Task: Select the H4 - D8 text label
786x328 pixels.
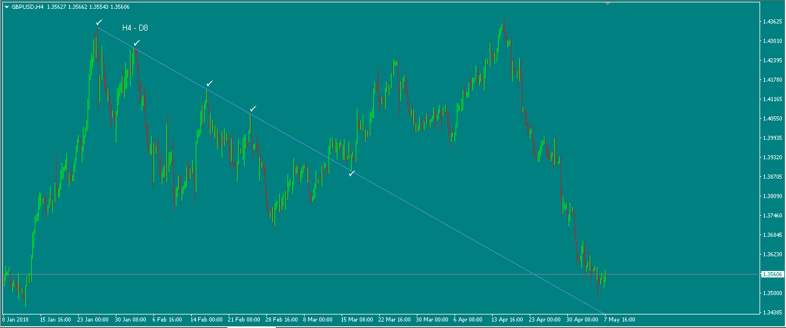Action: pyautogui.click(x=135, y=28)
